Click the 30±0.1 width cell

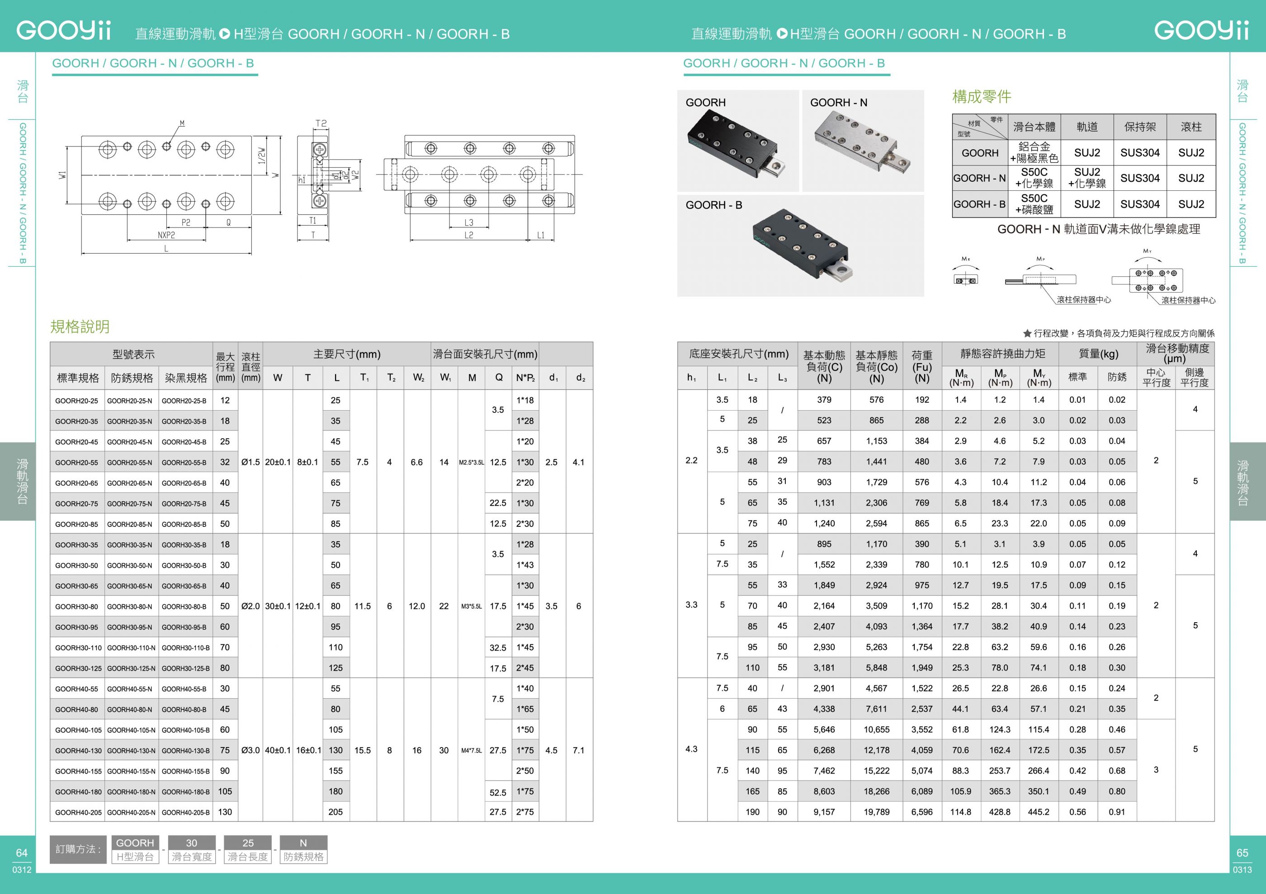[x=278, y=606]
